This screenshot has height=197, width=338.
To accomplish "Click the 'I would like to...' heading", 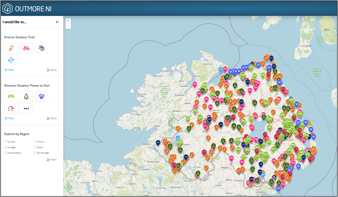I will pyautogui.click(x=14, y=22).
